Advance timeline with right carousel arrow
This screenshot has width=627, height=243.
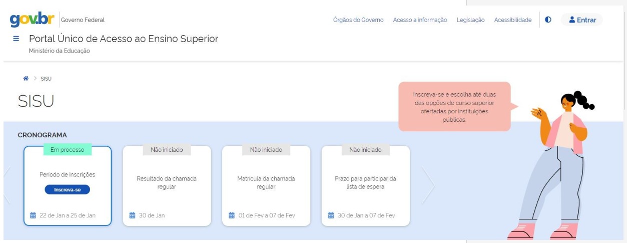tap(428, 185)
